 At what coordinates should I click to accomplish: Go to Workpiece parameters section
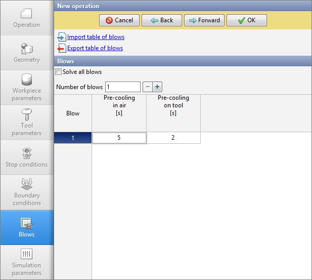[x=26, y=88]
